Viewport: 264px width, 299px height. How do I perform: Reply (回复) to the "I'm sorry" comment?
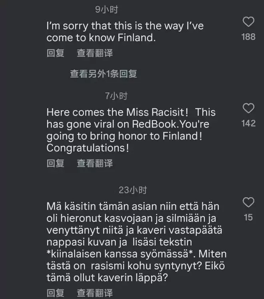(x=55, y=53)
